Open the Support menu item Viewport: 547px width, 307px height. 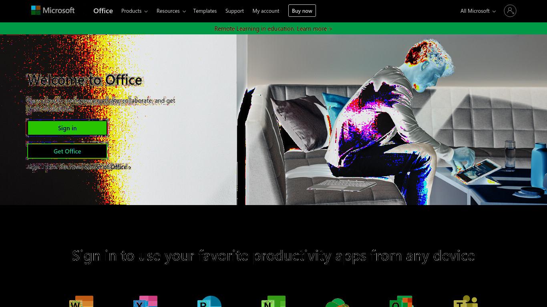coord(234,11)
